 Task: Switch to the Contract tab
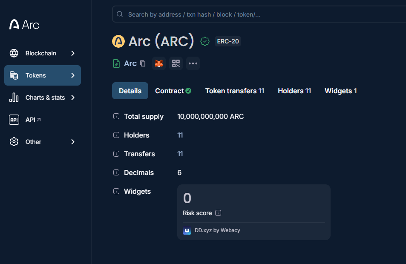173,91
